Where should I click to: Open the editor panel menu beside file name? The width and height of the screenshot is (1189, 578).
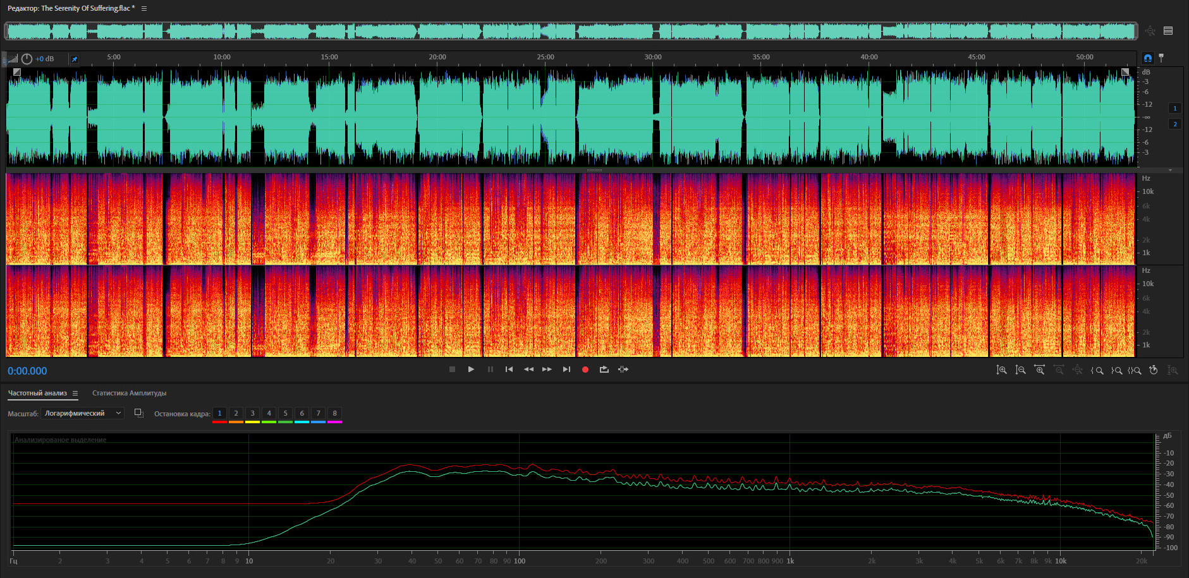click(144, 9)
